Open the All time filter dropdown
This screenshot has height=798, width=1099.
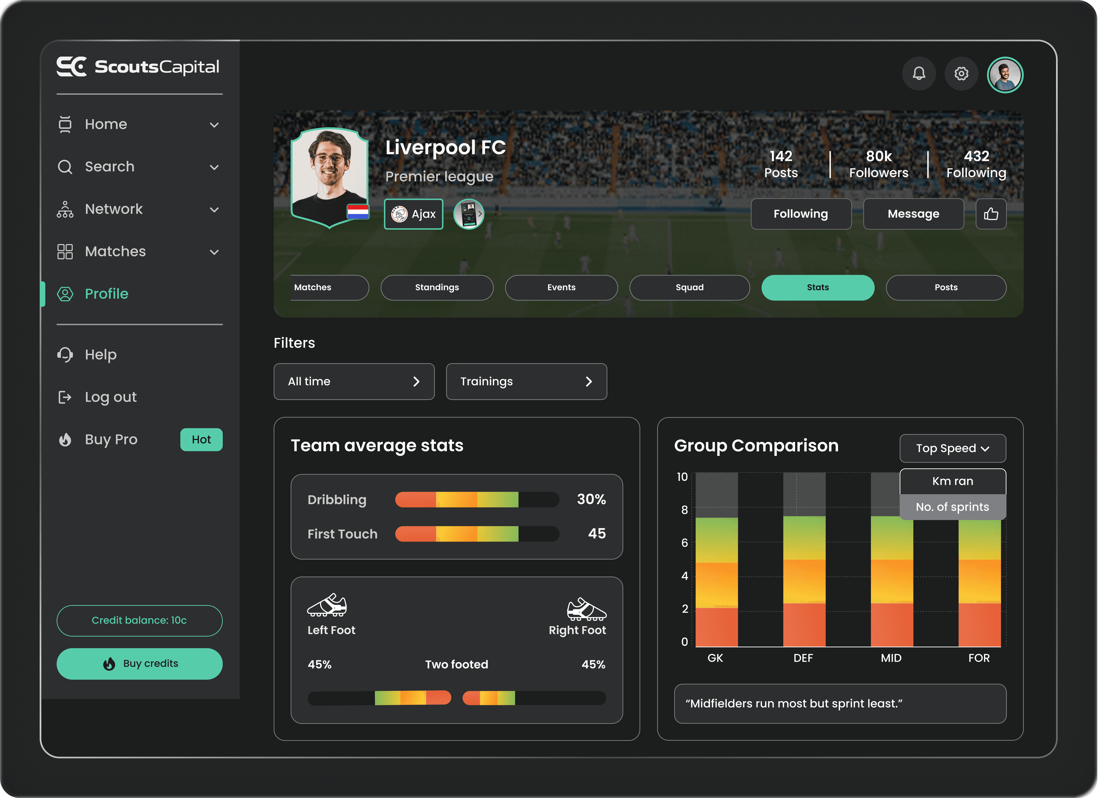pos(354,381)
